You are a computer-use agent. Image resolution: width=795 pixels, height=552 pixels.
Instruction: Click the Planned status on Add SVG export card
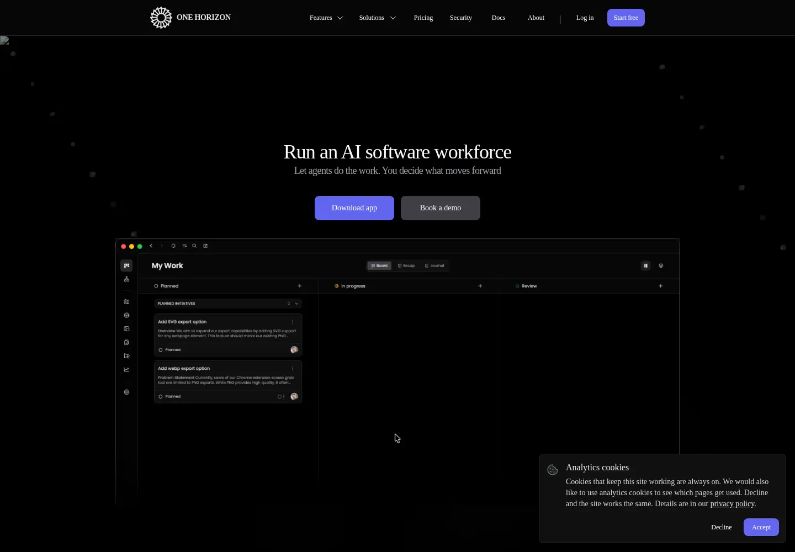(x=169, y=350)
